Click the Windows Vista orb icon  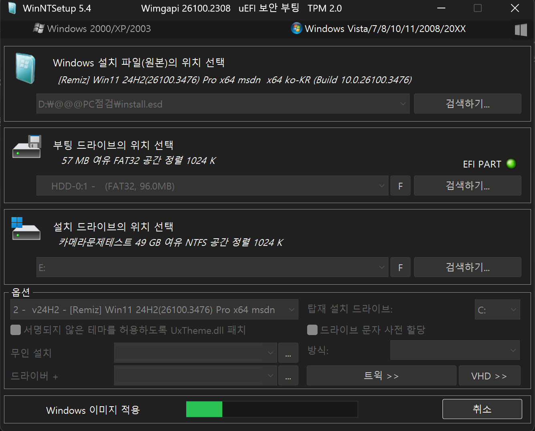pos(296,28)
